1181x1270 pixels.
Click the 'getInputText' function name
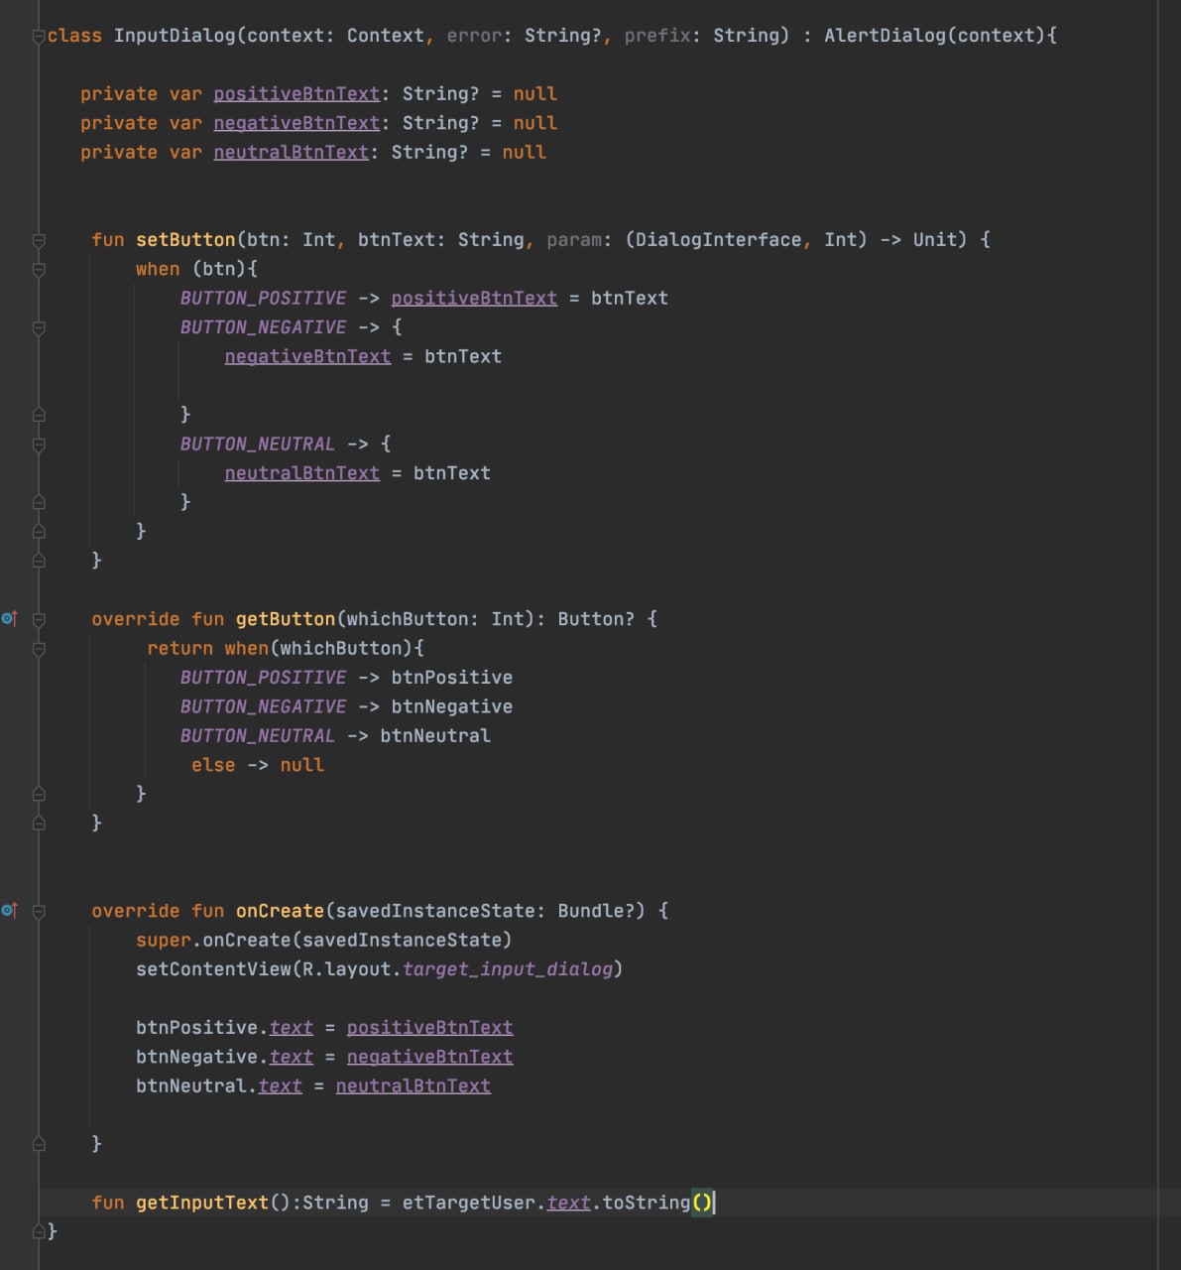[202, 1203]
